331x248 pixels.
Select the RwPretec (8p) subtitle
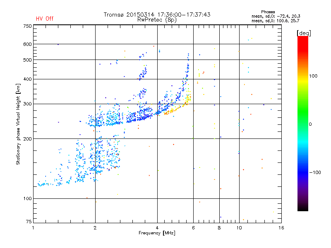pyautogui.click(x=157, y=20)
